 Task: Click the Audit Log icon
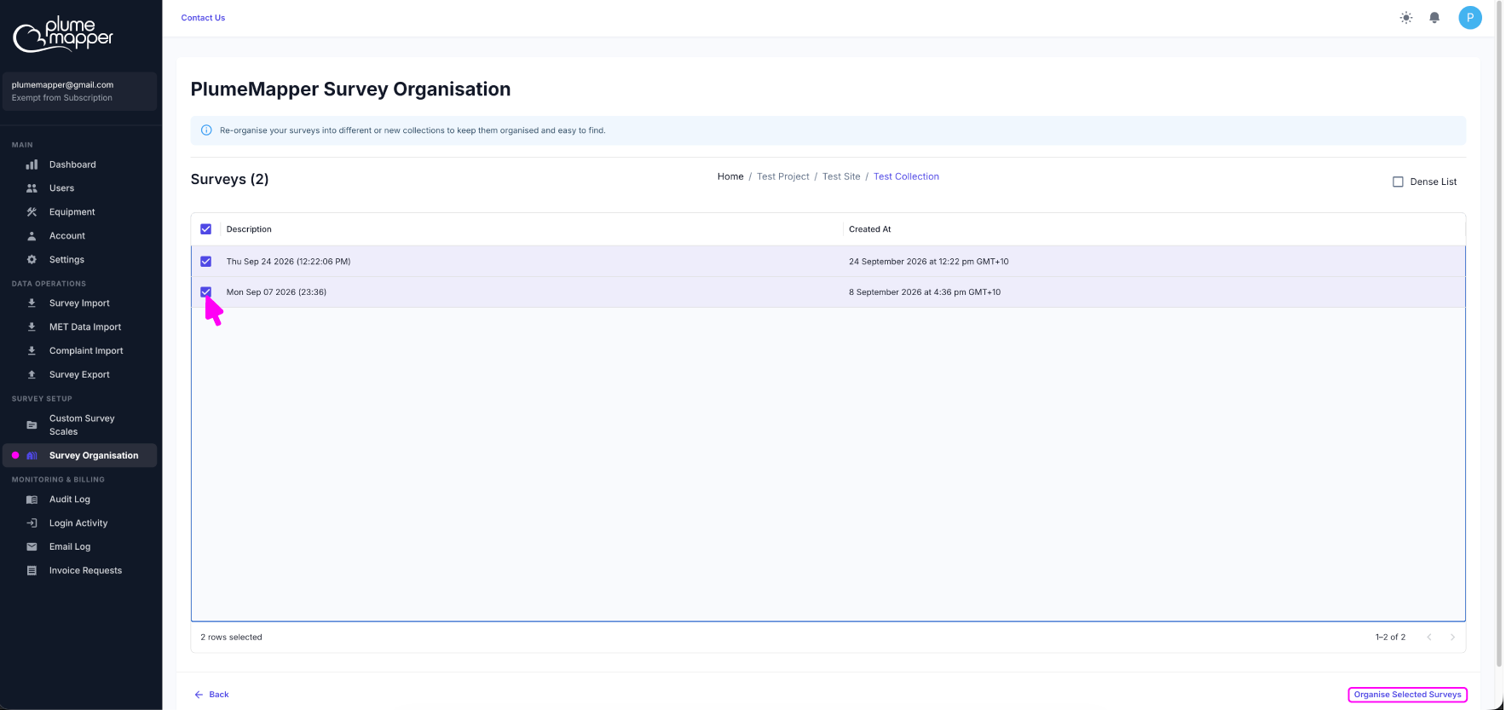(32, 499)
